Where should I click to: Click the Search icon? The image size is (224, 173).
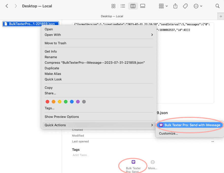[x=217, y=6]
